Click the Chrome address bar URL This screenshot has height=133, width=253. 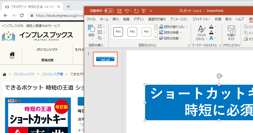pyautogui.click(x=60, y=15)
